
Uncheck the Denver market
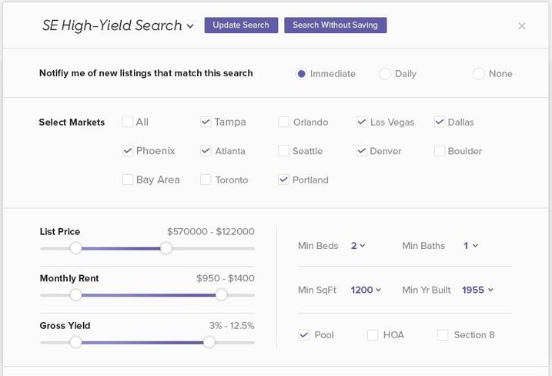click(x=362, y=151)
